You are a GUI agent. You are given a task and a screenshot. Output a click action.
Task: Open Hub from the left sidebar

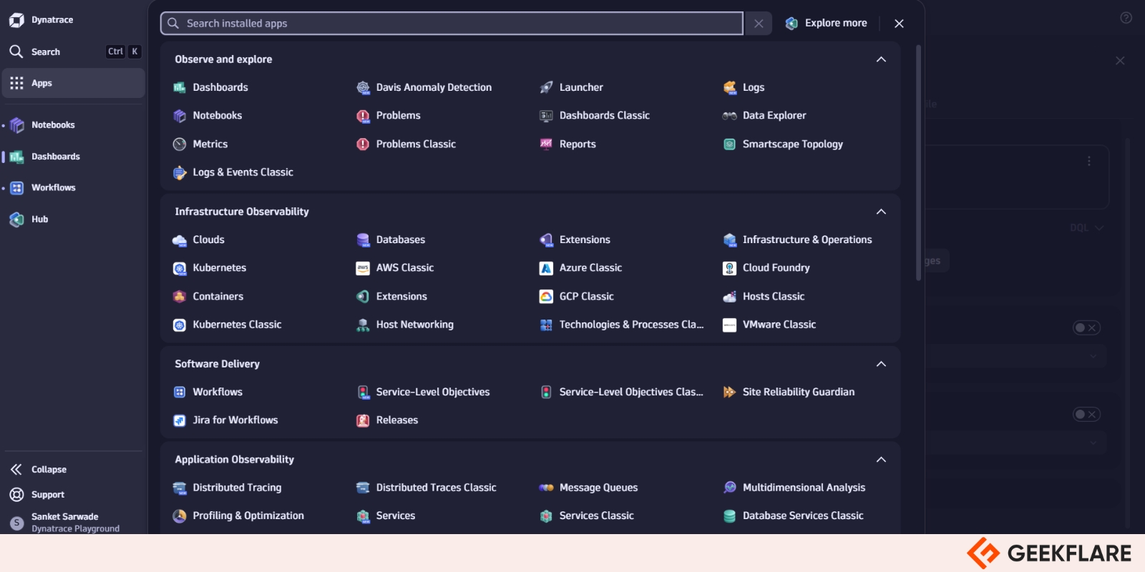coord(39,220)
